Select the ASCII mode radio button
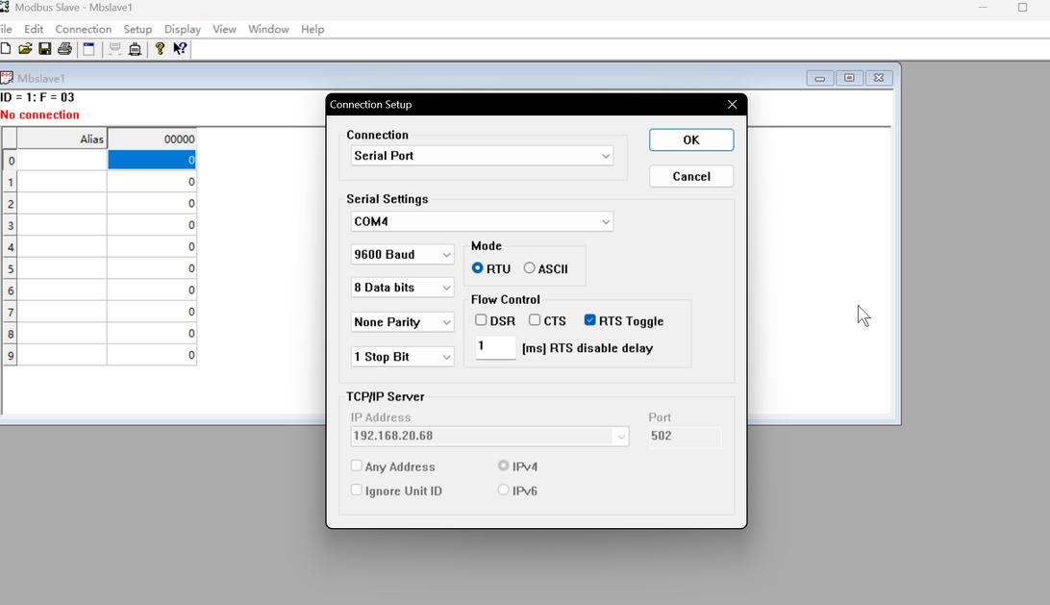 (x=530, y=268)
